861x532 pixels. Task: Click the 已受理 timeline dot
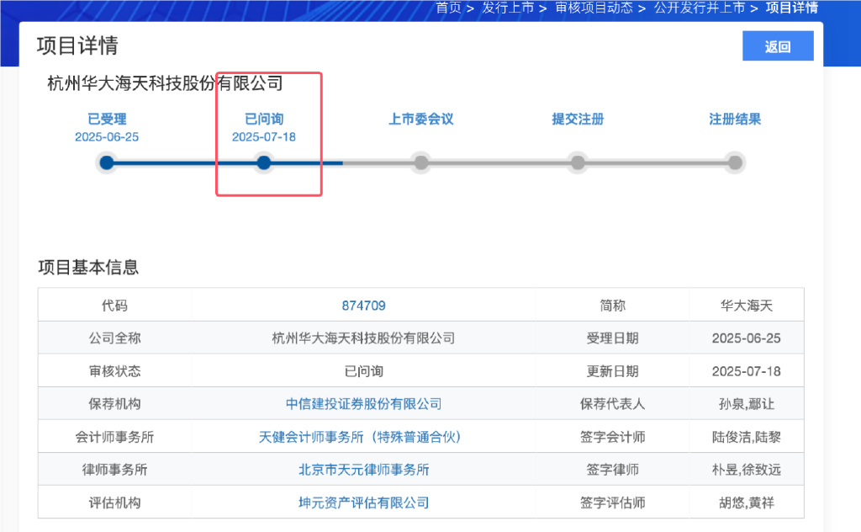coord(107,162)
